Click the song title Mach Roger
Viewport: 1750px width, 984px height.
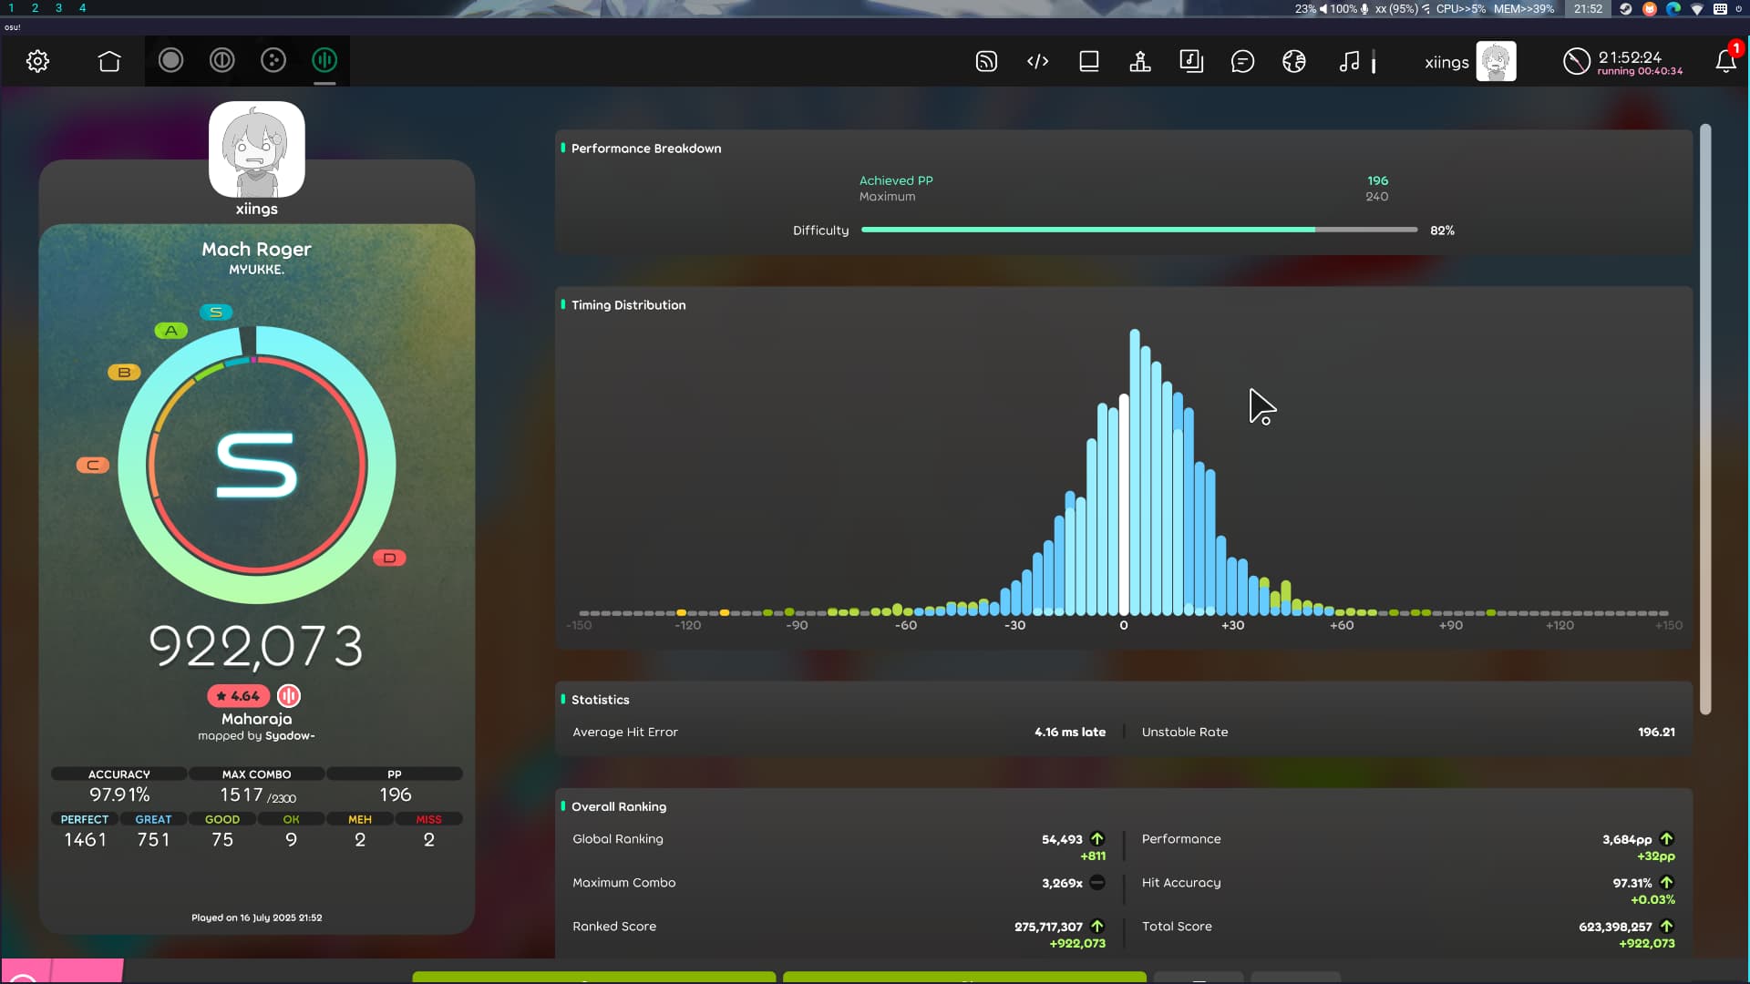coord(256,249)
